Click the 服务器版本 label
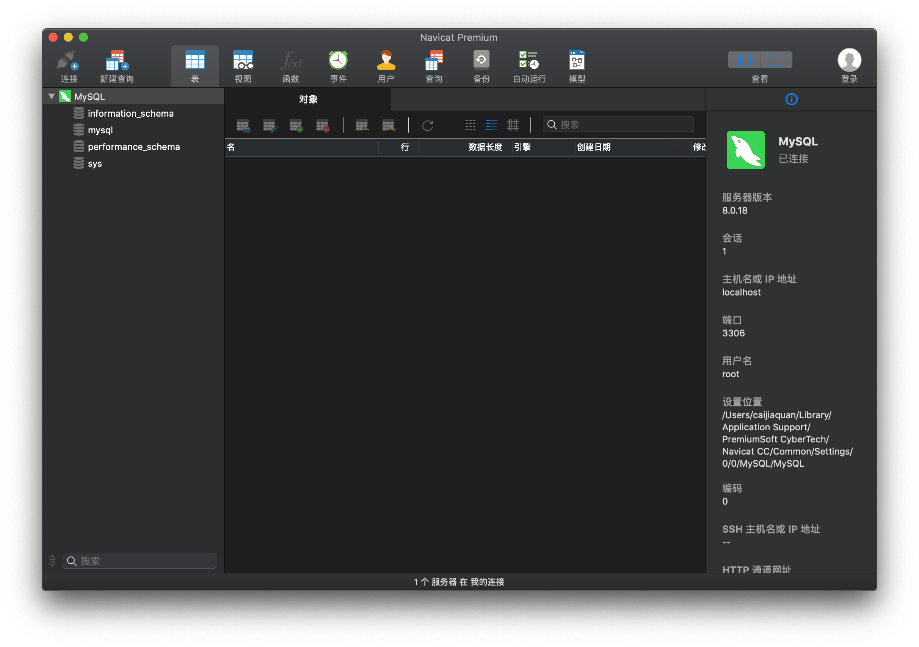Screen dimensions: 919x647 click(x=747, y=197)
